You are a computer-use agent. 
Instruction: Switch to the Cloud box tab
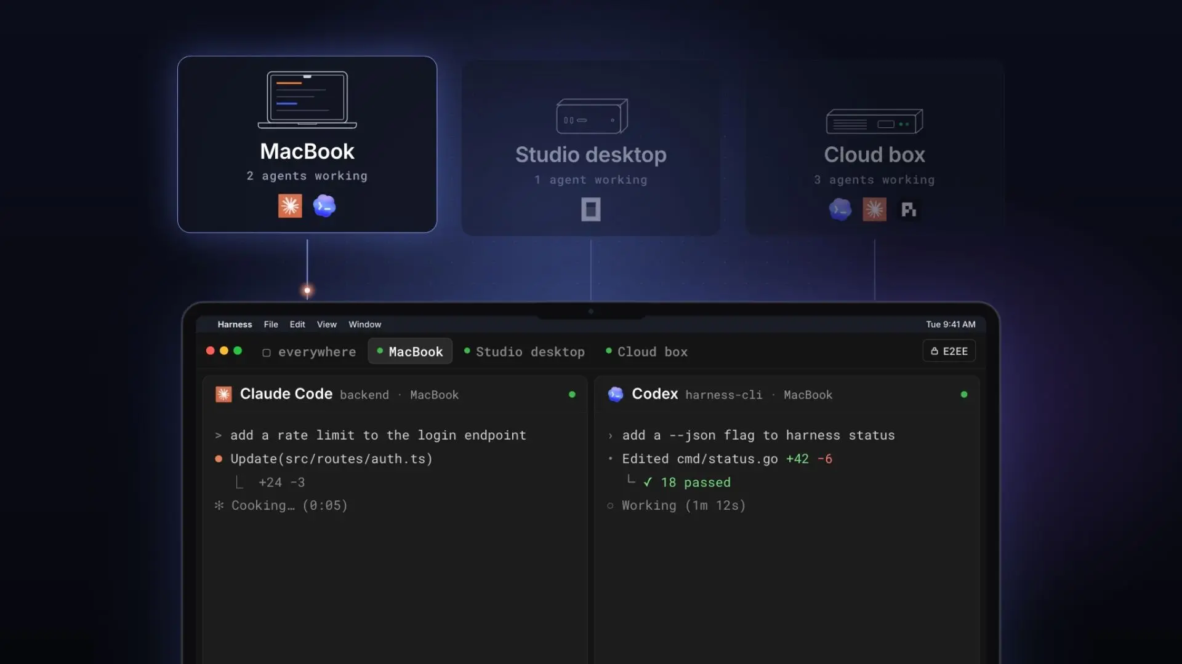tap(647, 352)
